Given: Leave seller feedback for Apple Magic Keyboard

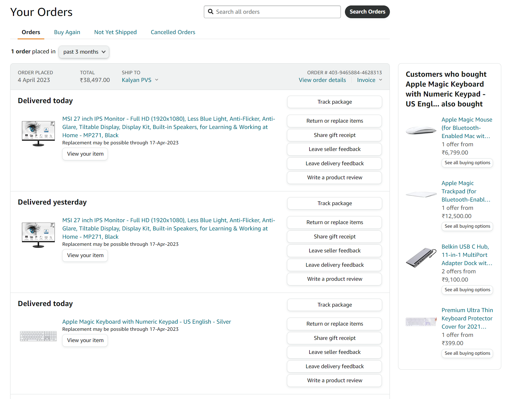Looking at the screenshot, I should coord(335,352).
